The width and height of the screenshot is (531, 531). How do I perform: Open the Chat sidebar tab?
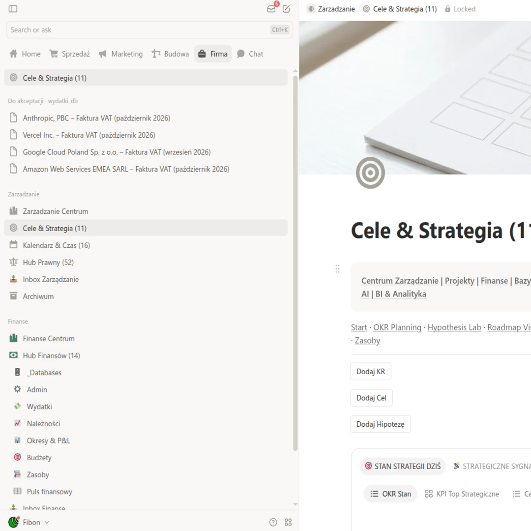click(x=250, y=54)
